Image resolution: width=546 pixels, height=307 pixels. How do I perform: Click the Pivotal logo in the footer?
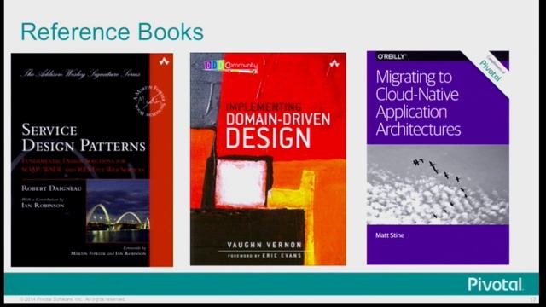click(495, 284)
